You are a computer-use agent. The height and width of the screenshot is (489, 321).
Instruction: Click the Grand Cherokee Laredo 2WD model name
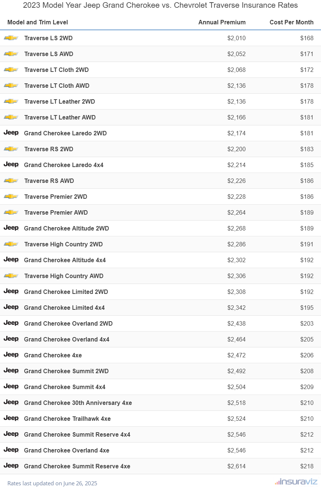click(x=65, y=133)
